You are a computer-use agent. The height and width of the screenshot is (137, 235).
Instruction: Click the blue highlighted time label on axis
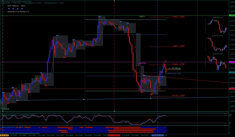coord(158,135)
